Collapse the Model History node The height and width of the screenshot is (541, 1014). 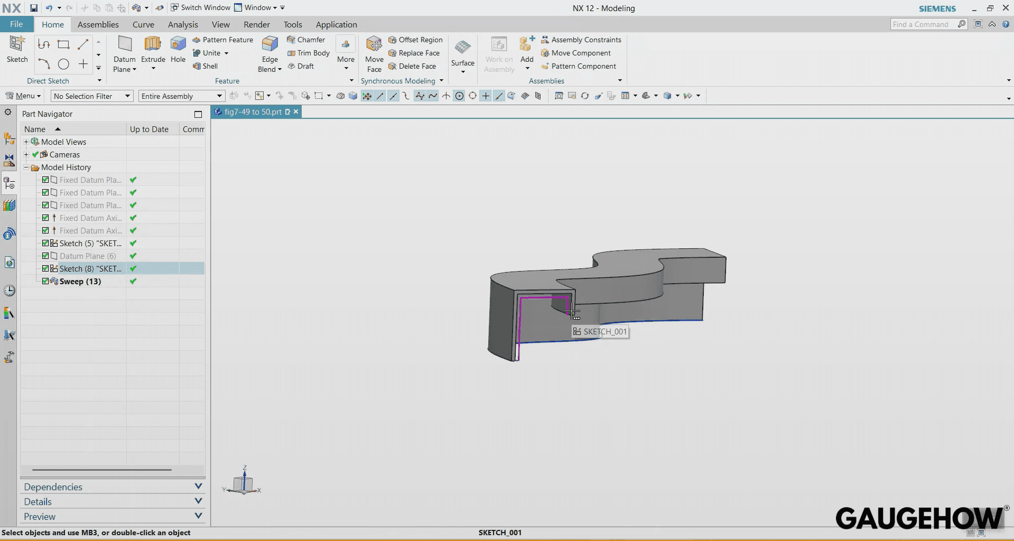25,167
